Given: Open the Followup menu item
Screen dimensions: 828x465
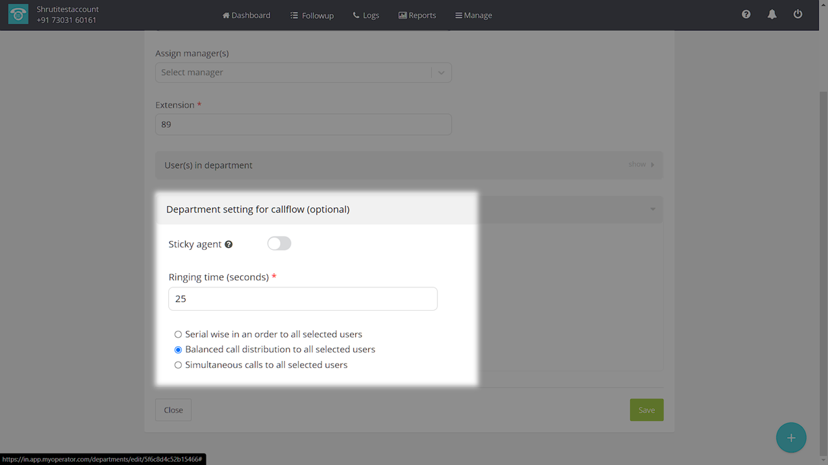Looking at the screenshot, I should point(312,15).
